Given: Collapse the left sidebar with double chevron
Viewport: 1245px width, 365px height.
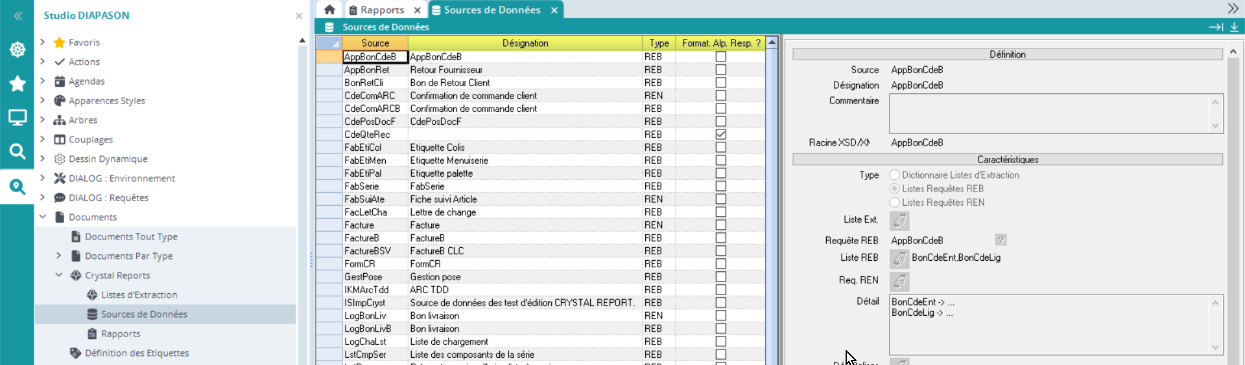Looking at the screenshot, I should point(18,16).
